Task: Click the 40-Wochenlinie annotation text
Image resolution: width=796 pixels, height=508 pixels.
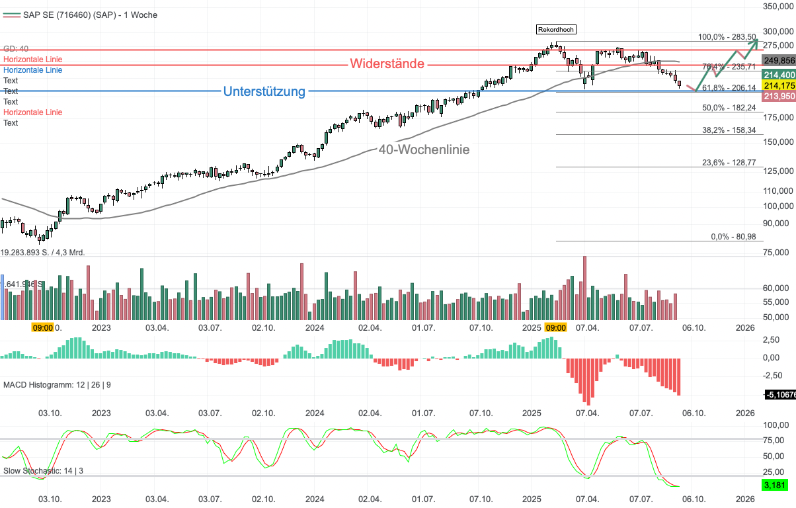Action: (424, 150)
